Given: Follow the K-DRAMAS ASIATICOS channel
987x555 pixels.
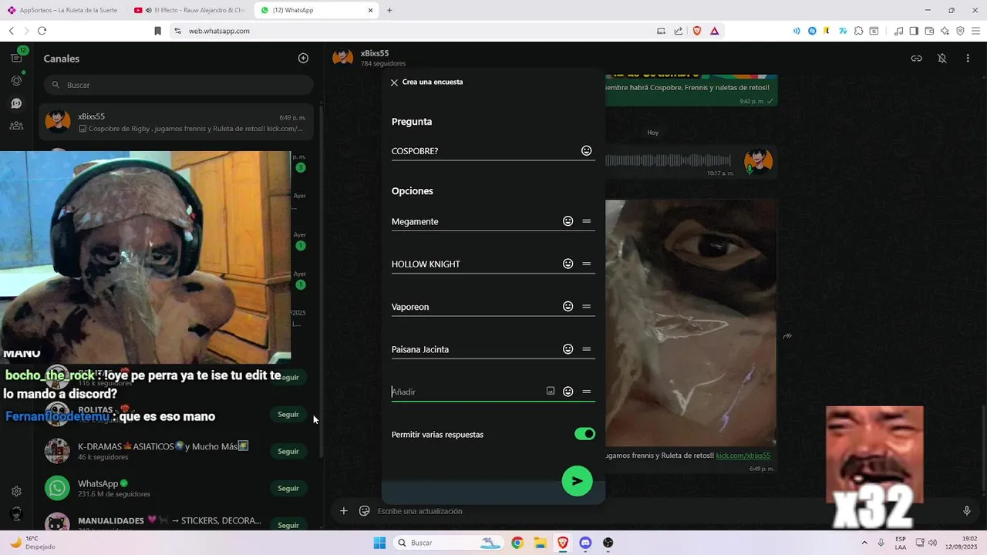Looking at the screenshot, I should point(288,452).
